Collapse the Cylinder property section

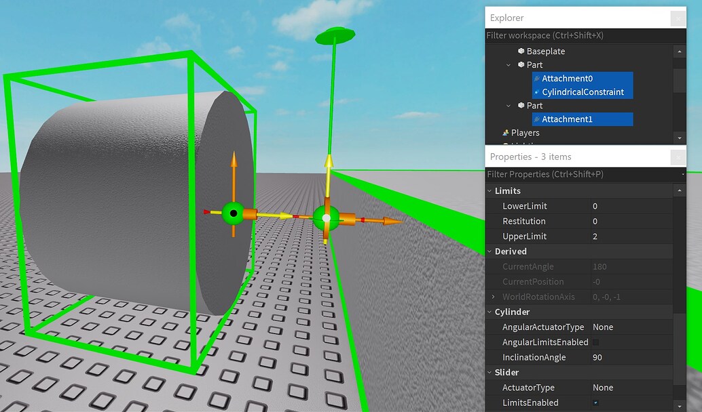point(489,312)
